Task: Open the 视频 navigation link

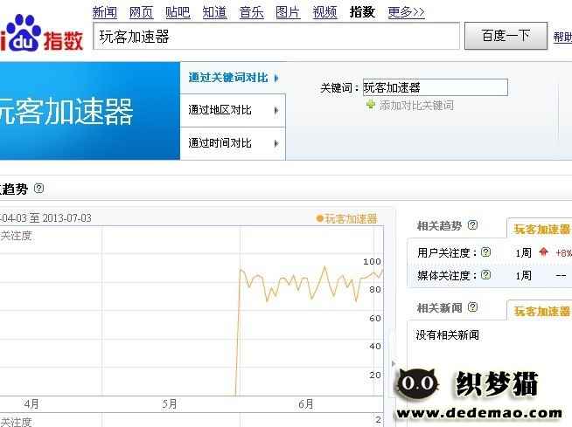Action: click(x=324, y=12)
